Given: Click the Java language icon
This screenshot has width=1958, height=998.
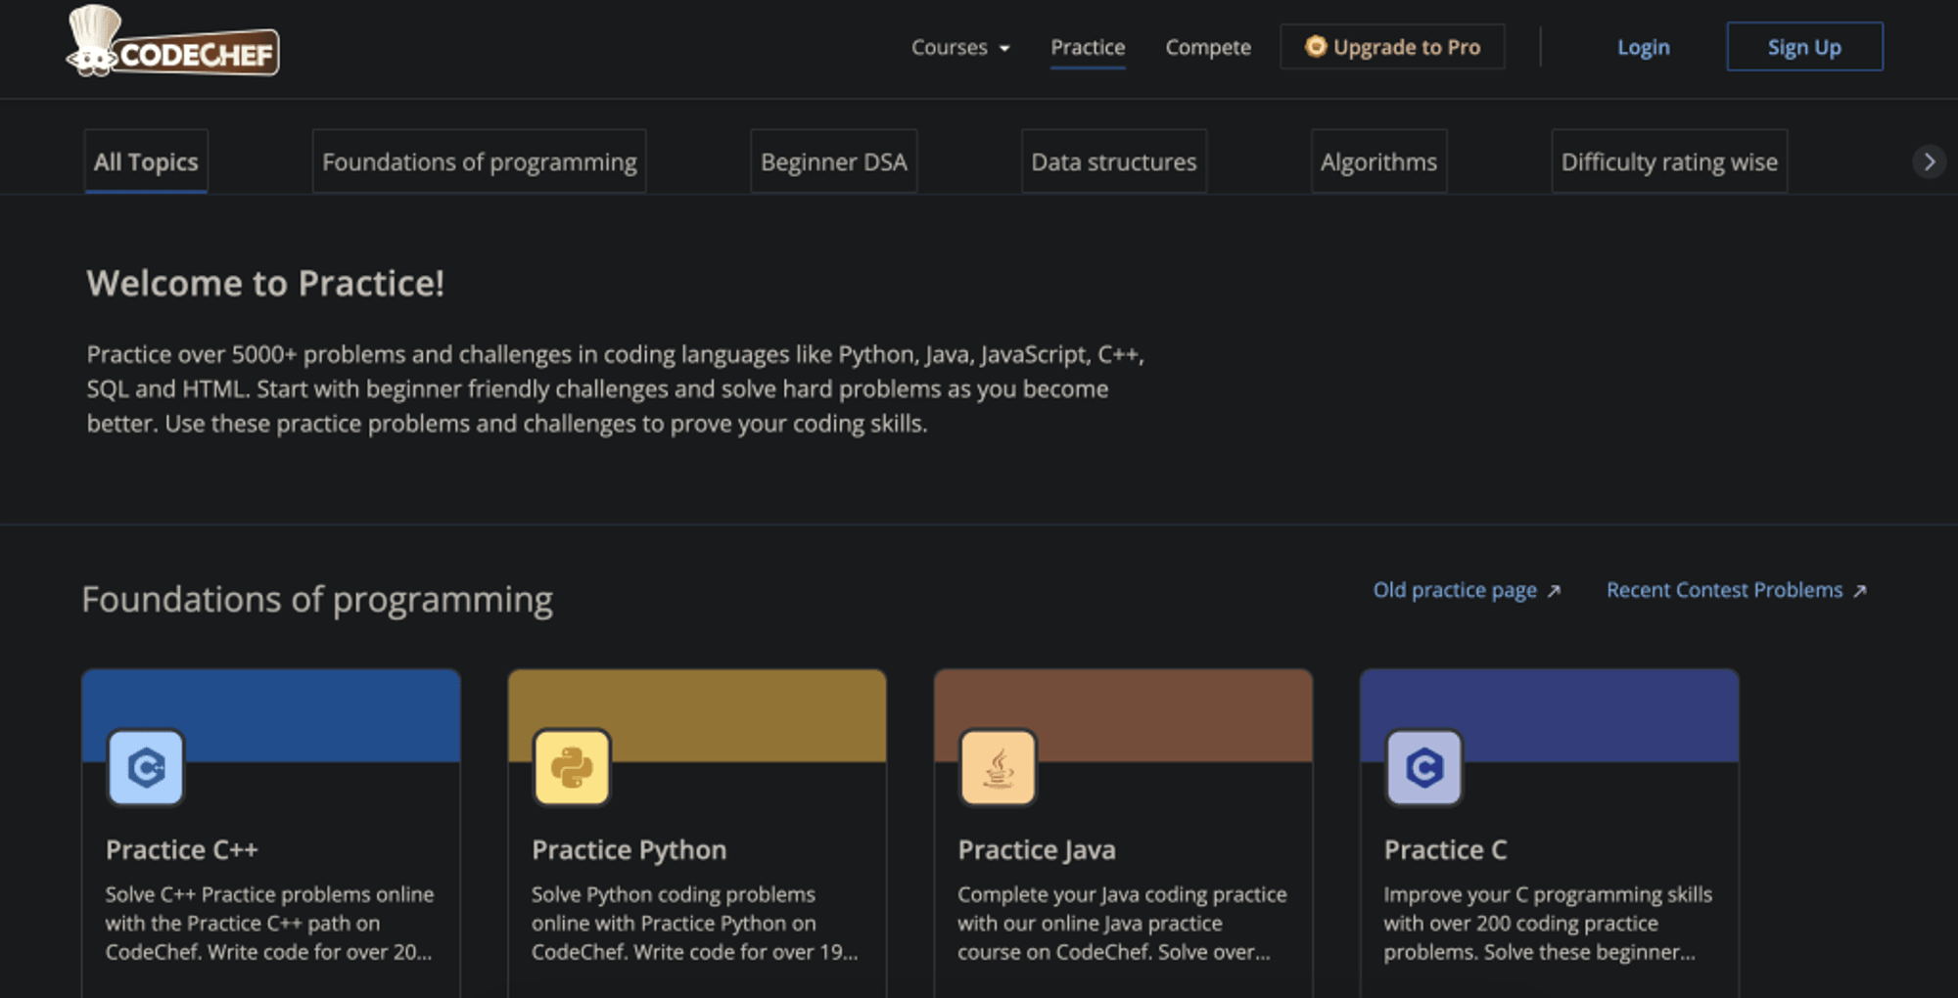Looking at the screenshot, I should coord(998,767).
